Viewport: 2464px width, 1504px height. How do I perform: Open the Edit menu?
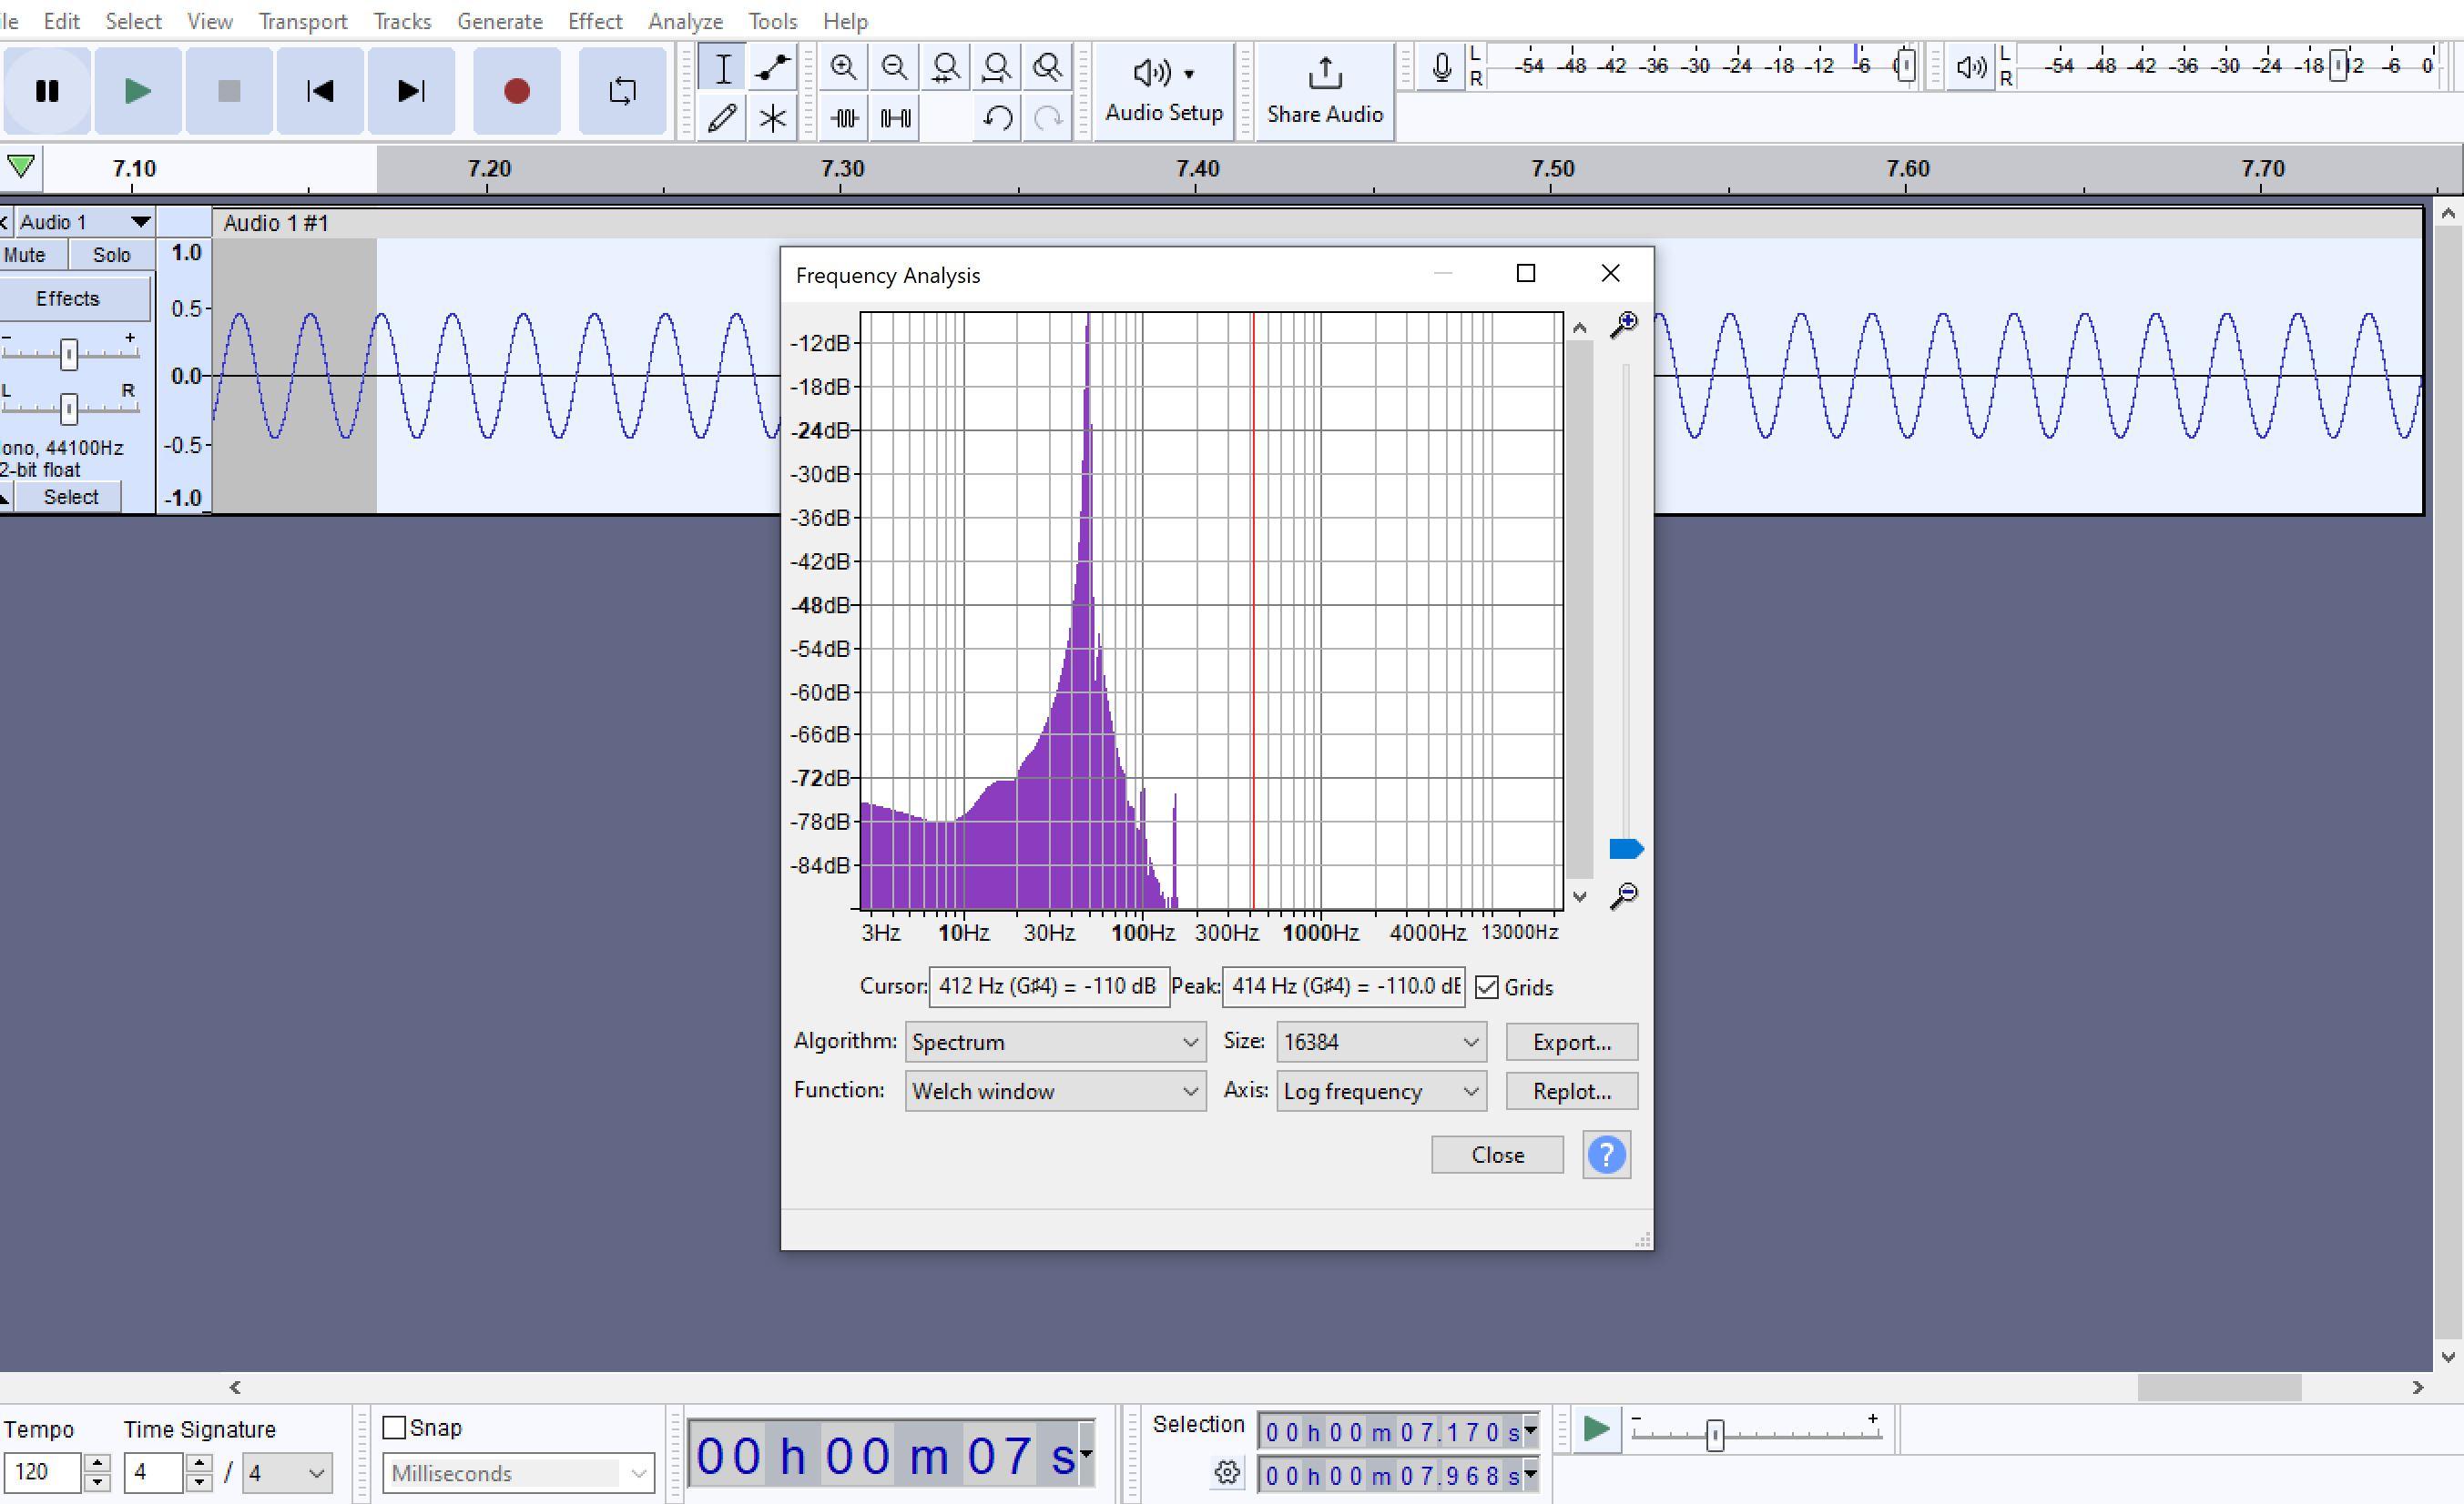point(61,21)
